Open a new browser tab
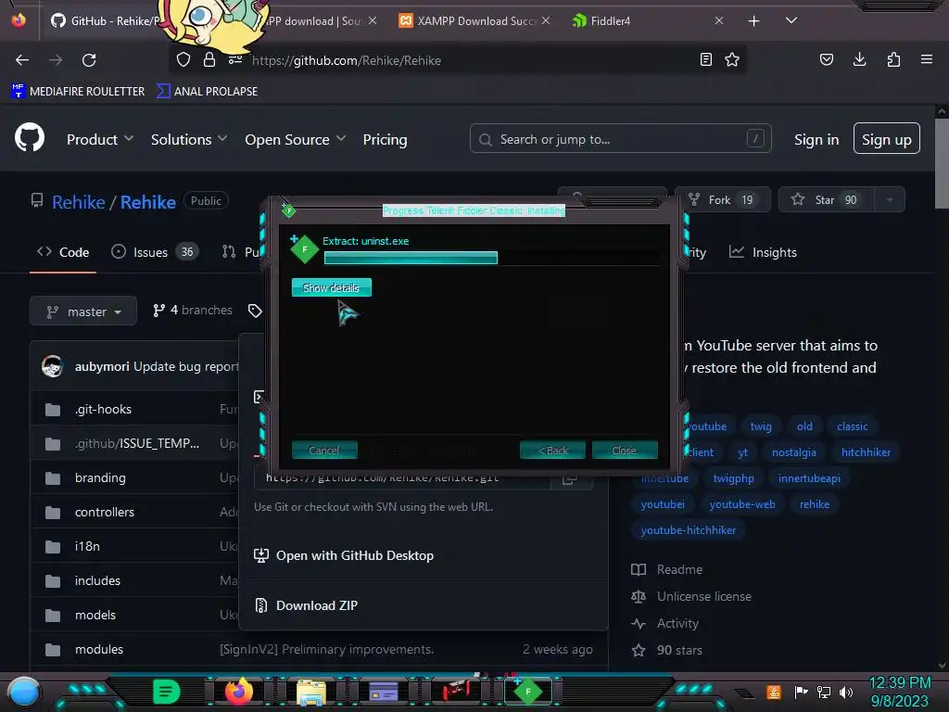 pyautogui.click(x=753, y=21)
